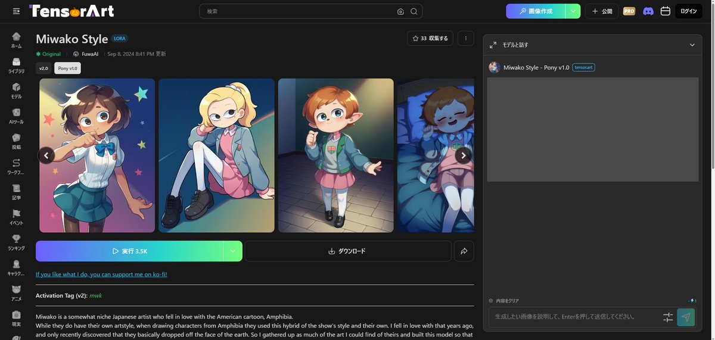Focus the 検索 search field

pyautogui.click(x=301, y=11)
